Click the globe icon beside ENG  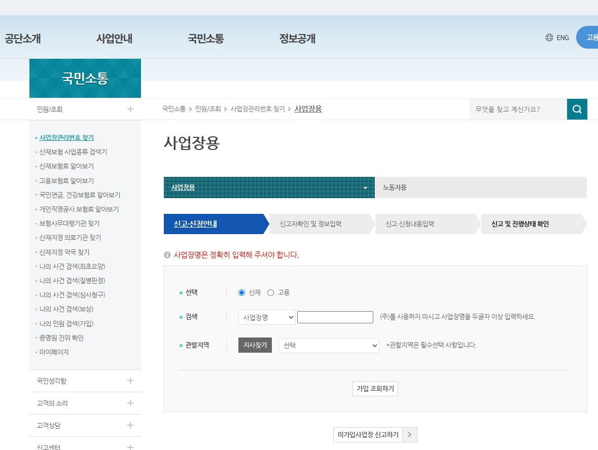coord(549,37)
